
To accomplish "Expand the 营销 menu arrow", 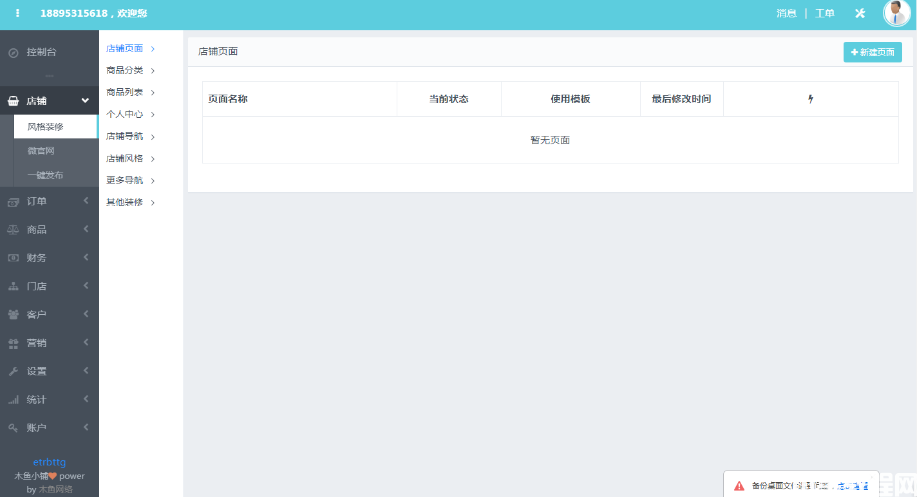I will click(x=86, y=342).
